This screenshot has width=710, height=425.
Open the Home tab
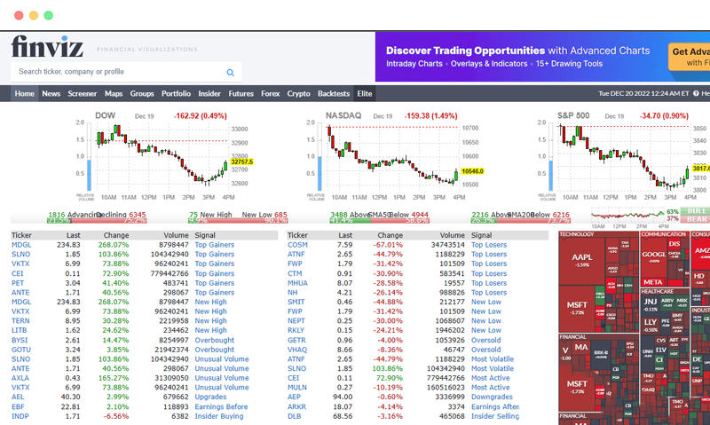point(25,94)
